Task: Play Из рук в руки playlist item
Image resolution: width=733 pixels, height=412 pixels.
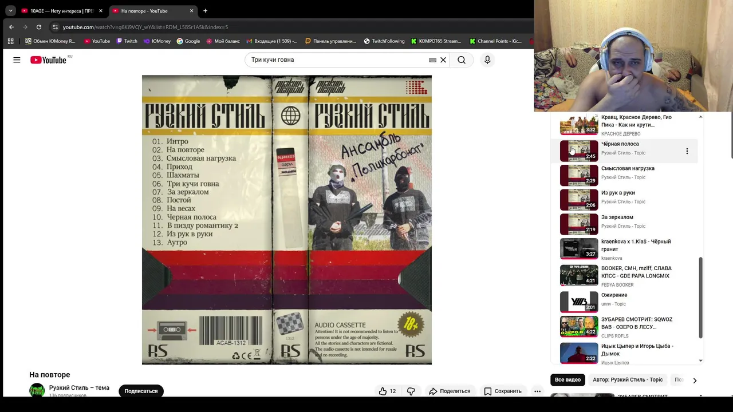Action: pos(624,200)
